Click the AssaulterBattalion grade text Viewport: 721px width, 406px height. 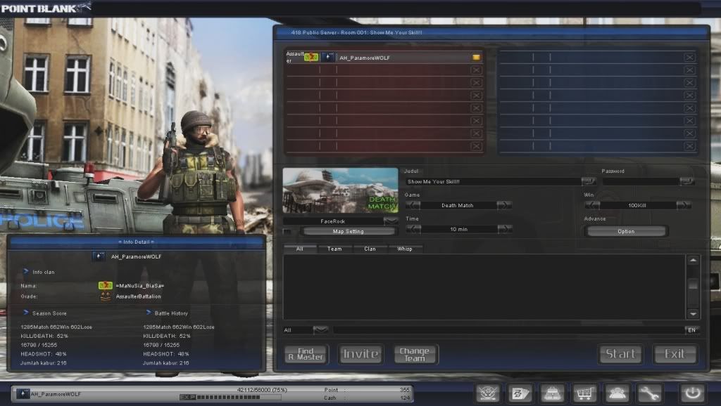(x=139, y=296)
